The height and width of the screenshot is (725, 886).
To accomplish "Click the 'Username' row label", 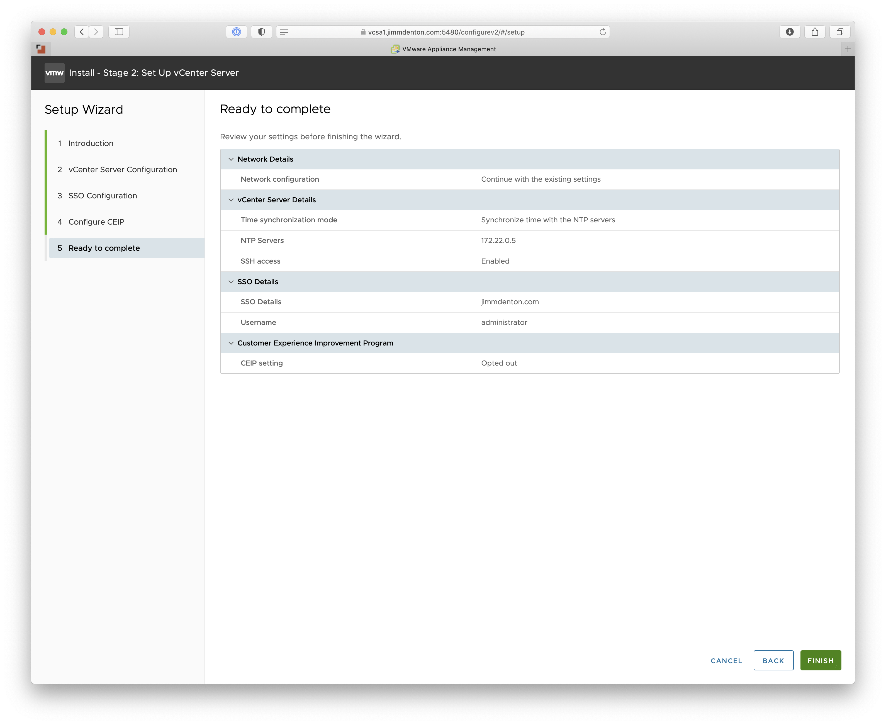I will coord(259,322).
